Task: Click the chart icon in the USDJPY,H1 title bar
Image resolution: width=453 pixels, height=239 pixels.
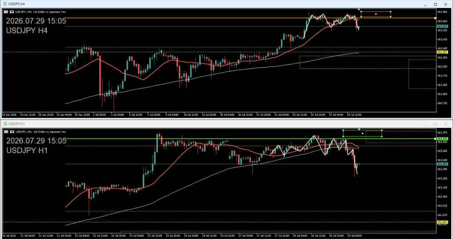Action: 5,124
